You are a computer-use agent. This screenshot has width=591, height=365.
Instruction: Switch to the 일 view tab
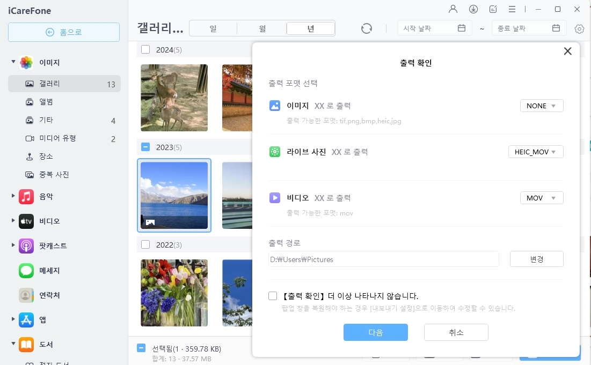[x=213, y=28]
